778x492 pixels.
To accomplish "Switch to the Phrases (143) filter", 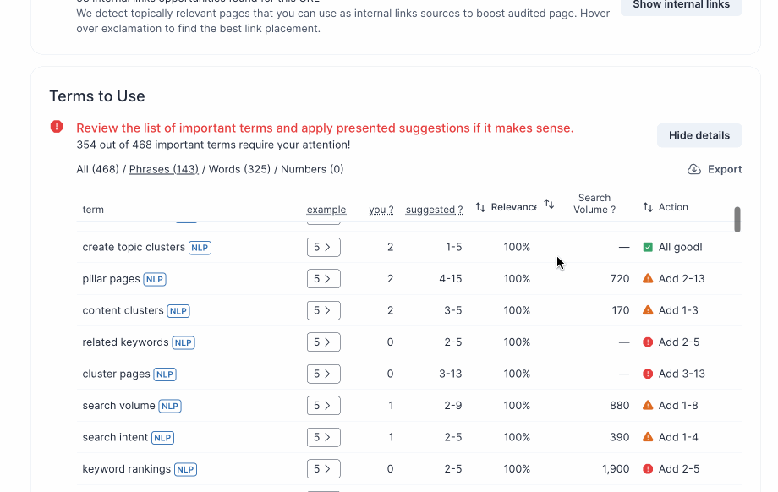I will point(163,169).
